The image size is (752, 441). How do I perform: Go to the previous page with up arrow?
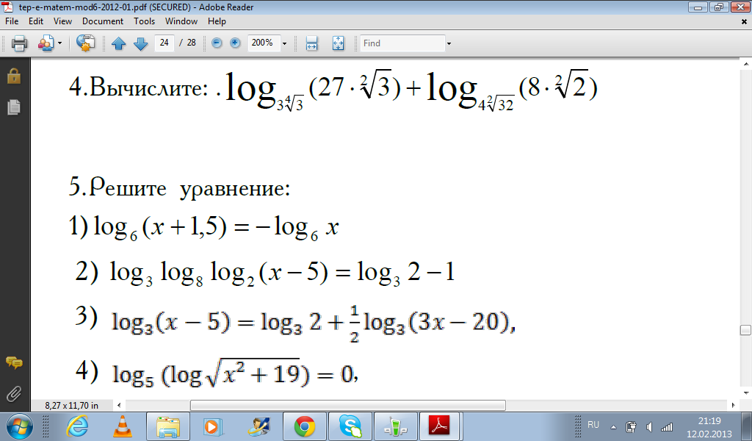pos(120,43)
